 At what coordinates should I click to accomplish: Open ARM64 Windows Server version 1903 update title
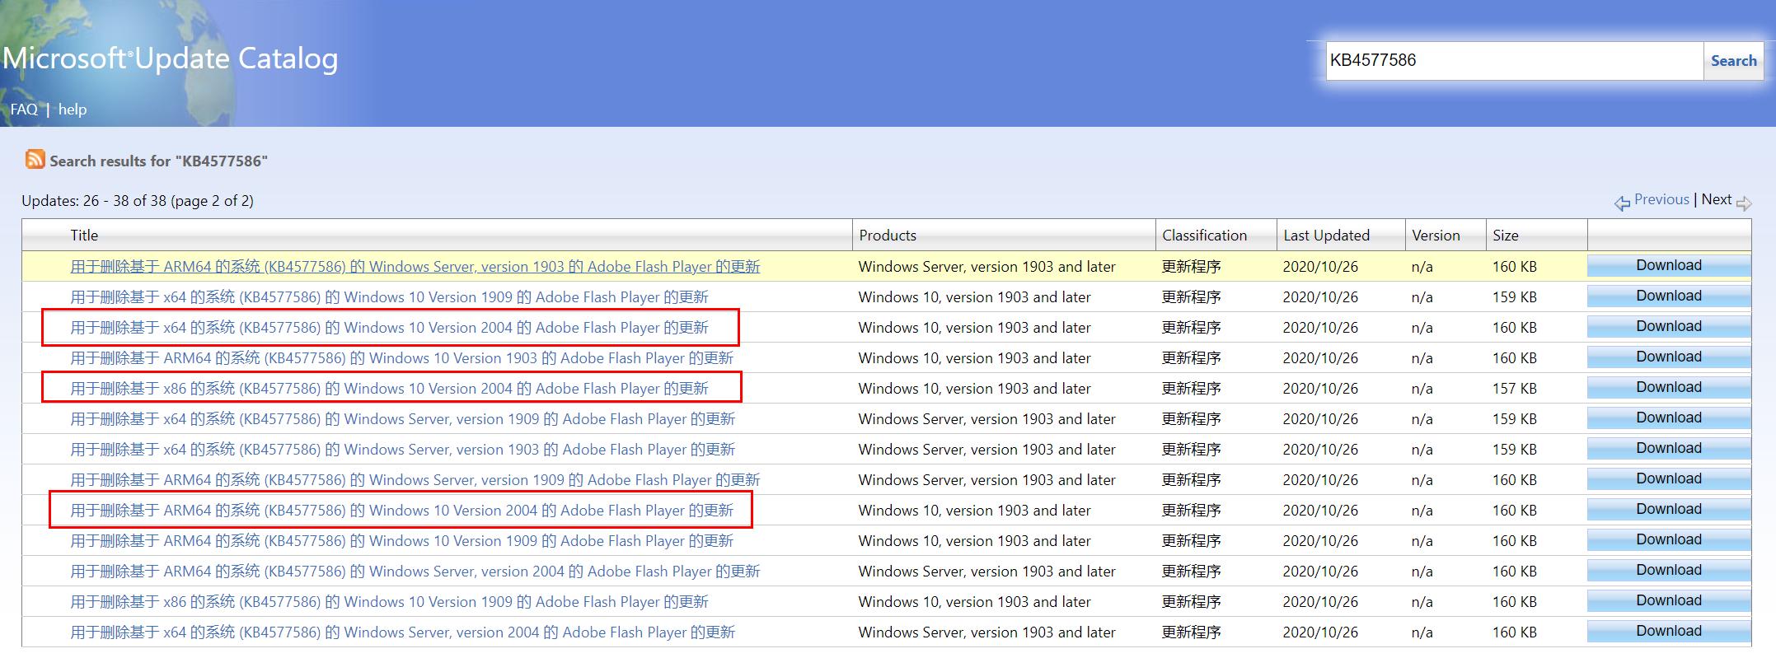415,267
